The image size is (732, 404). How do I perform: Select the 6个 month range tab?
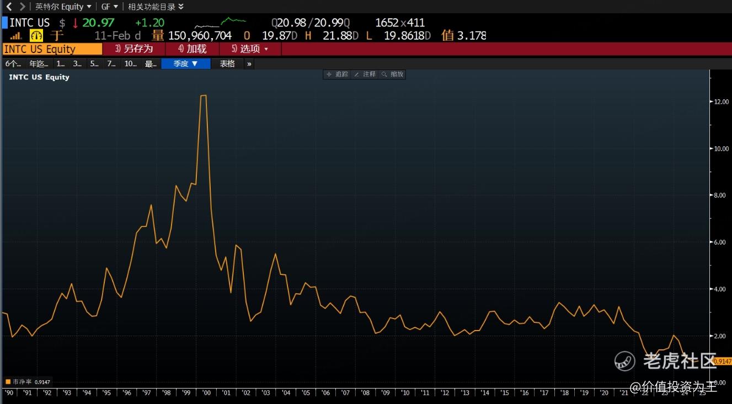click(13, 64)
